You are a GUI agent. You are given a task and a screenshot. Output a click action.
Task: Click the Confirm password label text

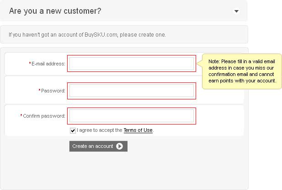click(44, 116)
